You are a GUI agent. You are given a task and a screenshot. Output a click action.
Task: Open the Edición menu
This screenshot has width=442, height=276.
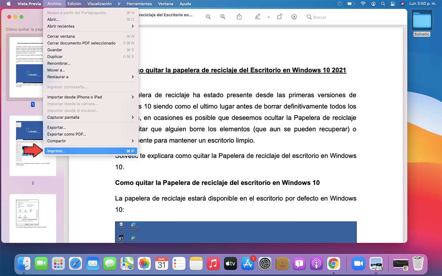tap(74, 4)
